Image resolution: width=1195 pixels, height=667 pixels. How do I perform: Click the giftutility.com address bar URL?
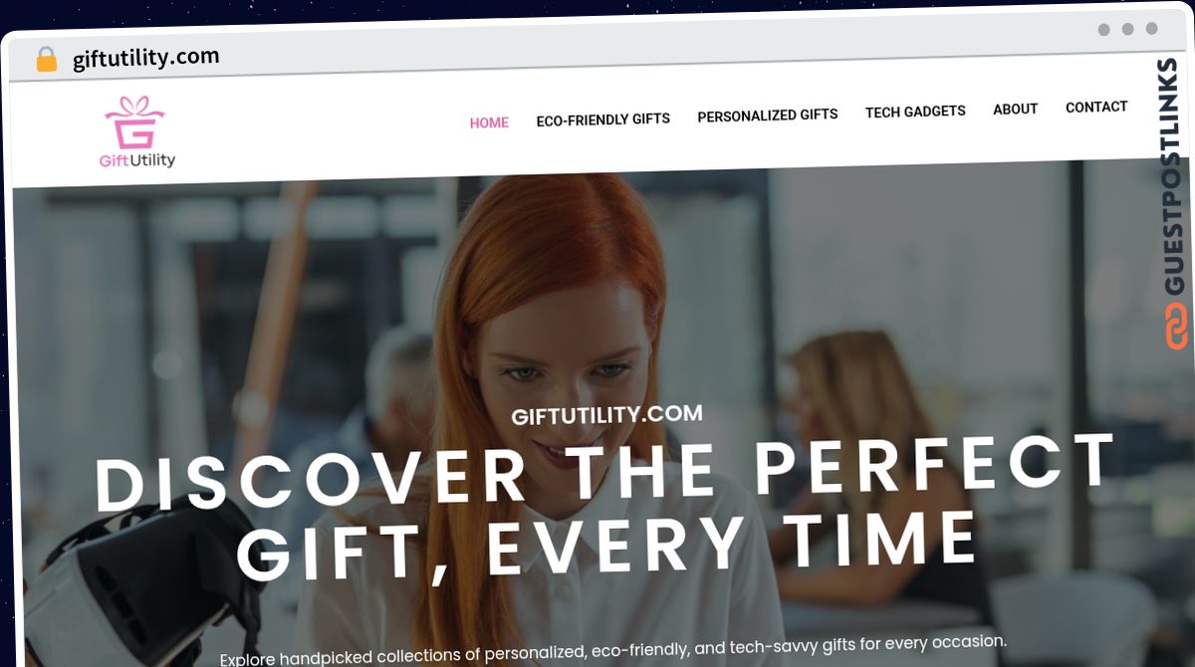click(x=146, y=58)
